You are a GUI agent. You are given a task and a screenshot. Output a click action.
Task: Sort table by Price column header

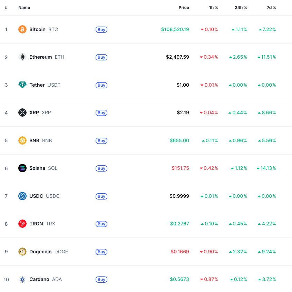pyautogui.click(x=184, y=8)
